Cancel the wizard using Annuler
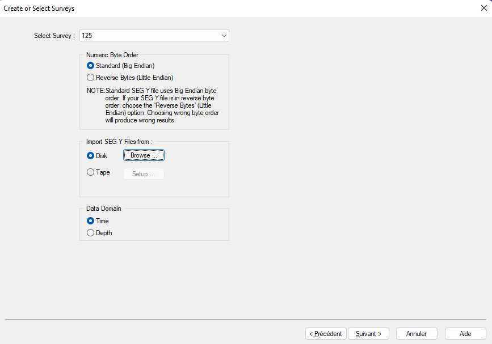 click(x=417, y=334)
